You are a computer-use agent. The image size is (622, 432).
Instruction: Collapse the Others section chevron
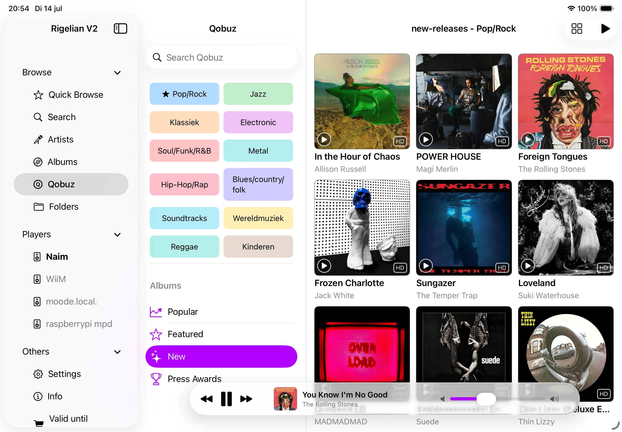[117, 352]
